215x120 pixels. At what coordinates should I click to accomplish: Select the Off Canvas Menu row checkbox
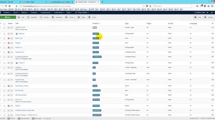(x=4, y=95)
